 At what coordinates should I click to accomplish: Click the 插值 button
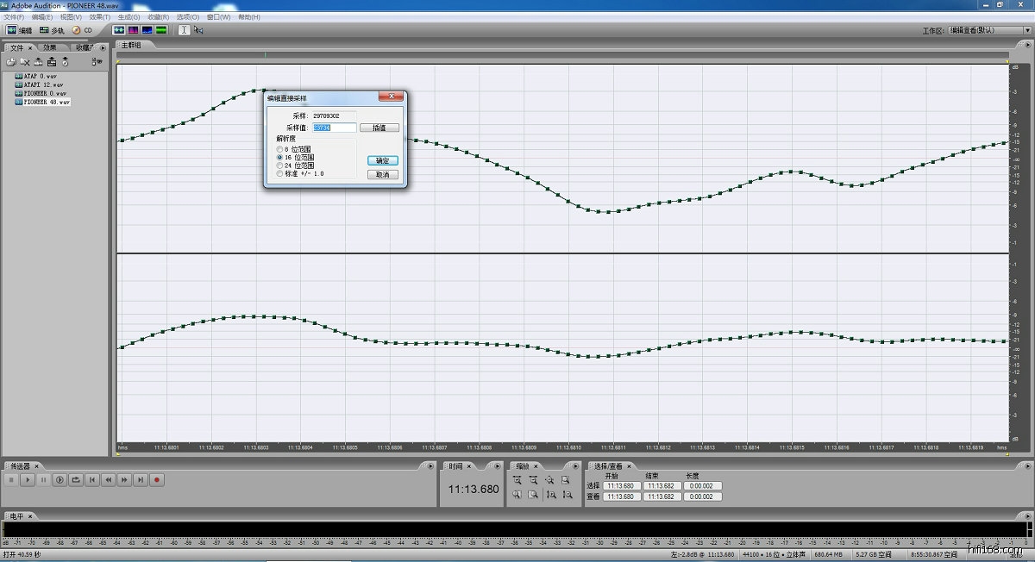tap(379, 128)
